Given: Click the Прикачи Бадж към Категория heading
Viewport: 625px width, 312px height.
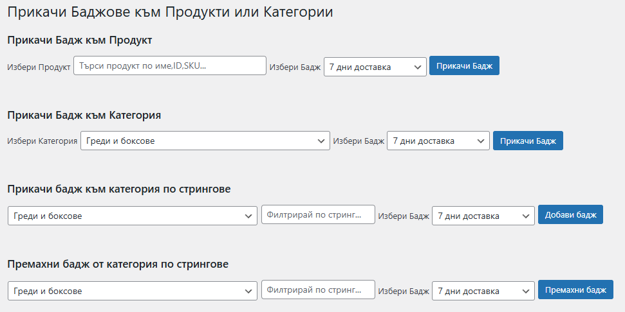Looking at the screenshot, I should tap(84, 116).
